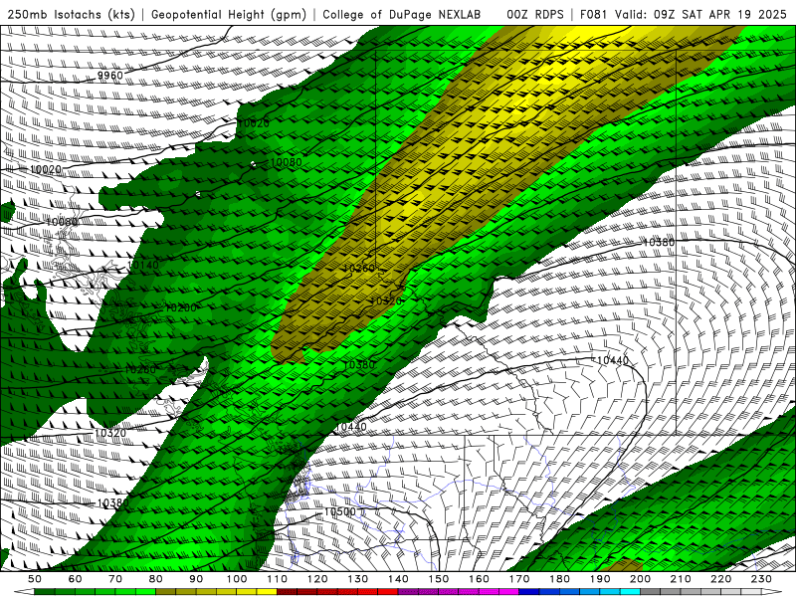Click the cyan swatch just before 200
796x597 pixels.
pyautogui.click(x=631, y=592)
